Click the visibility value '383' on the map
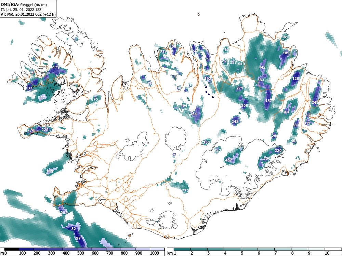This screenshot has height=256, width=342. (x=261, y=80)
